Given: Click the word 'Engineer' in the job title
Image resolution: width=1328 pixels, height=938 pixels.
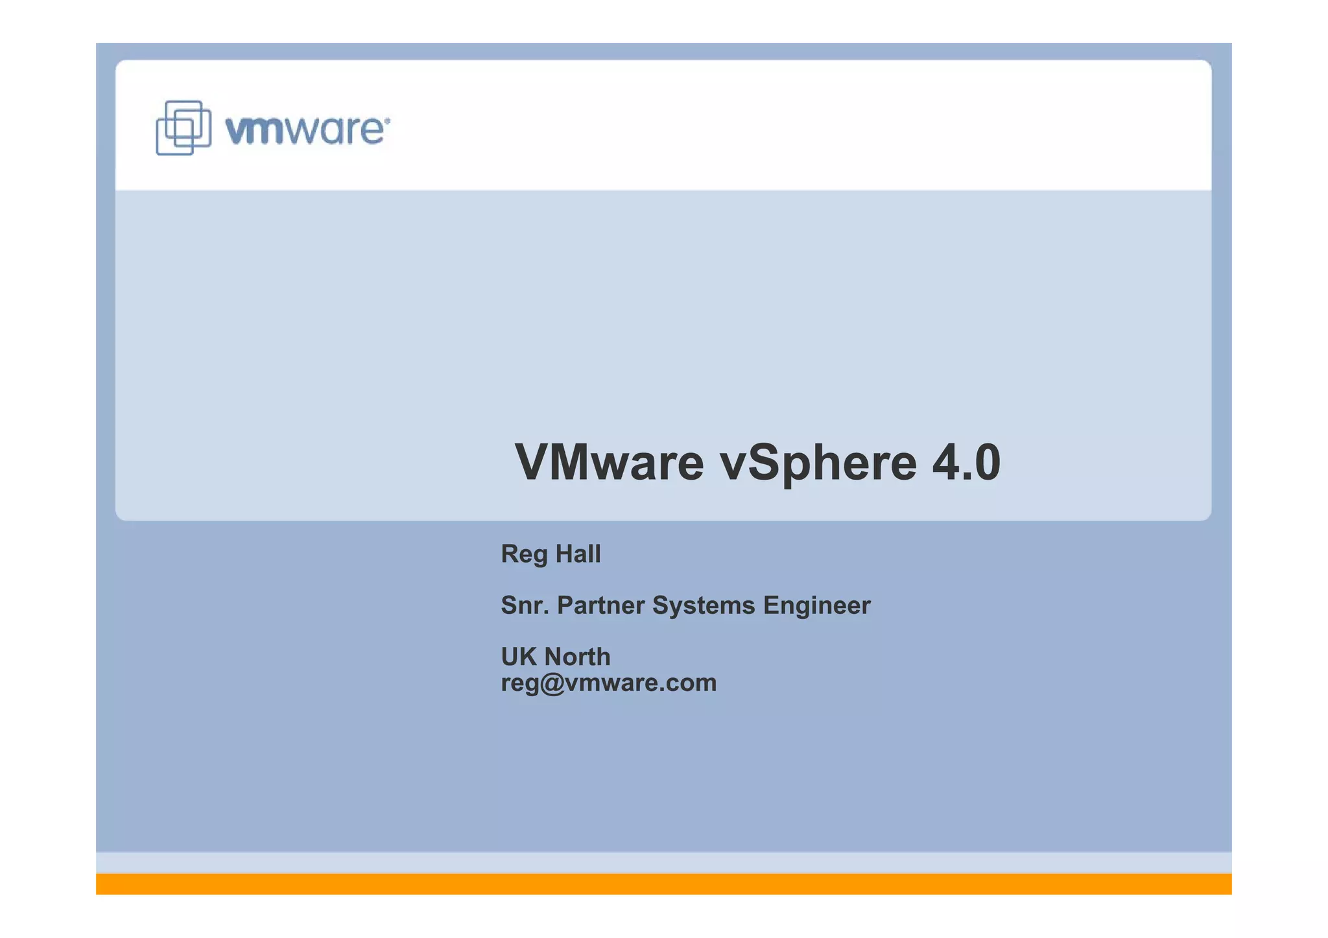Looking at the screenshot, I should click(x=816, y=605).
